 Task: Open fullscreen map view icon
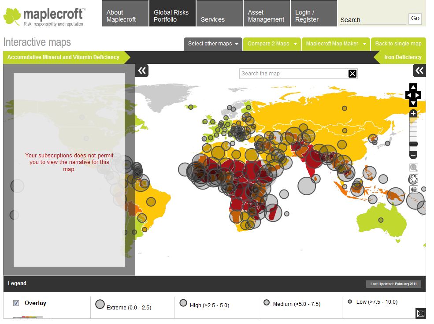coord(421,313)
